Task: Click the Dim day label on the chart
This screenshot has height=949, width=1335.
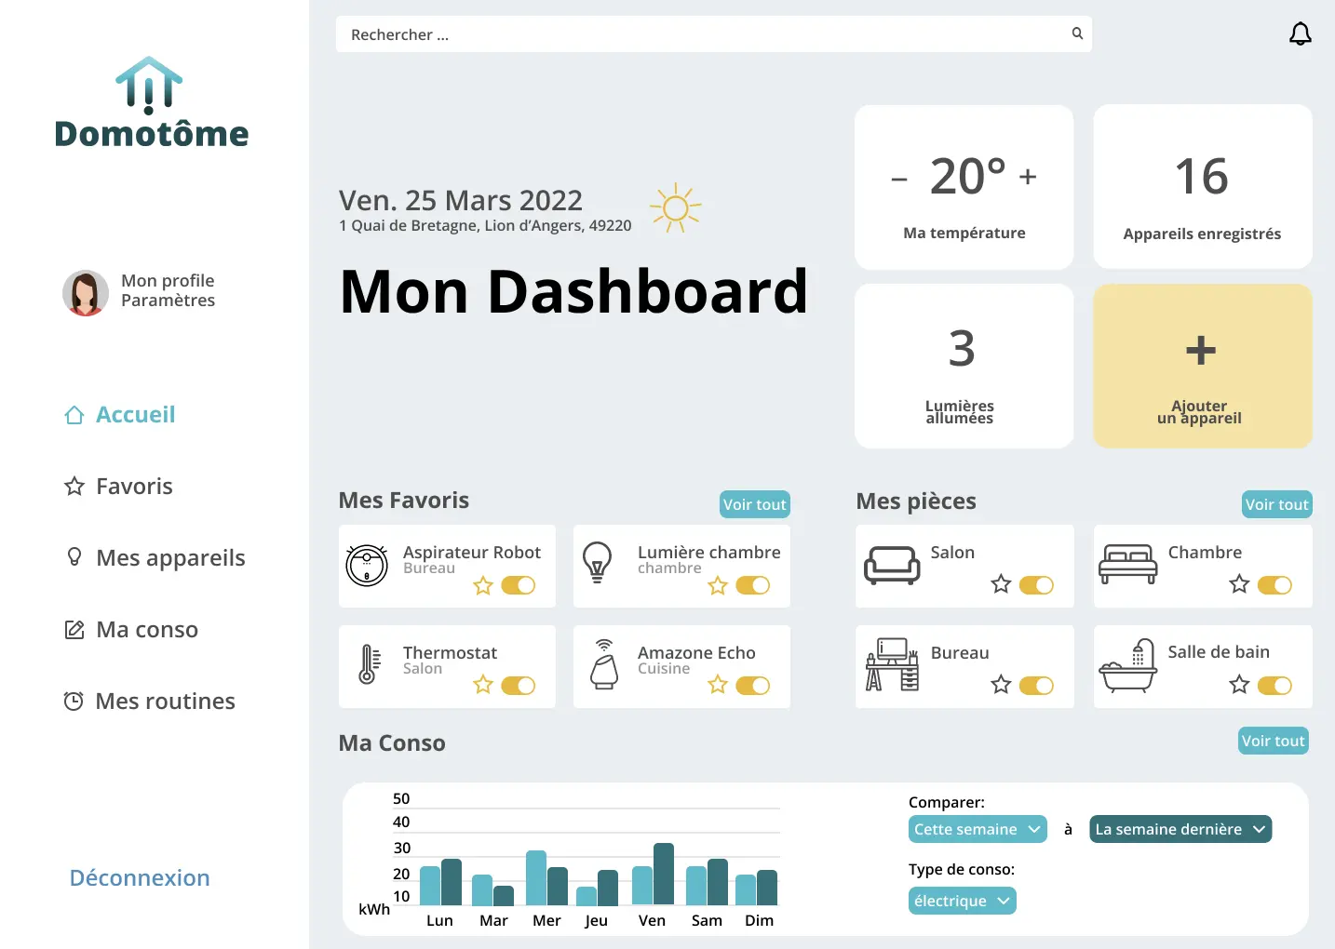Action: [x=759, y=920]
